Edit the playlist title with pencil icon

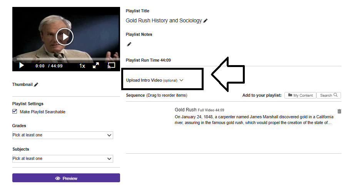(x=206, y=21)
